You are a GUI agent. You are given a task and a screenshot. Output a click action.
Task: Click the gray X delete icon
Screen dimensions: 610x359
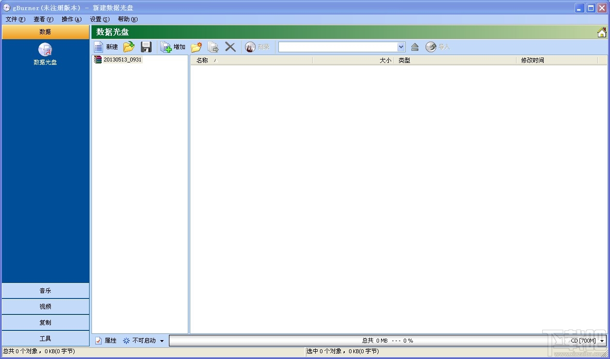click(230, 47)
